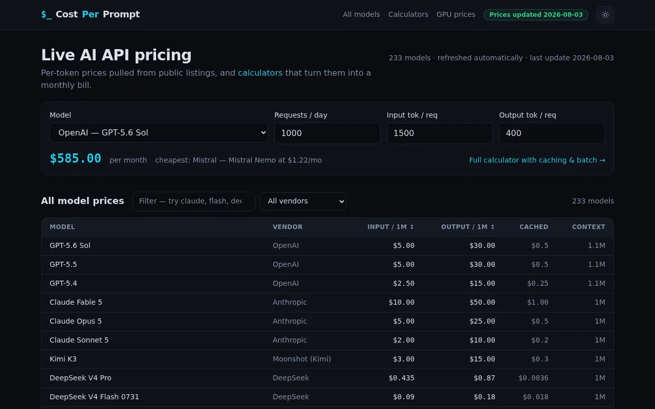Toggle the light/dark theme sun icon
Screen dimensions: 655x409
[605, 15]
